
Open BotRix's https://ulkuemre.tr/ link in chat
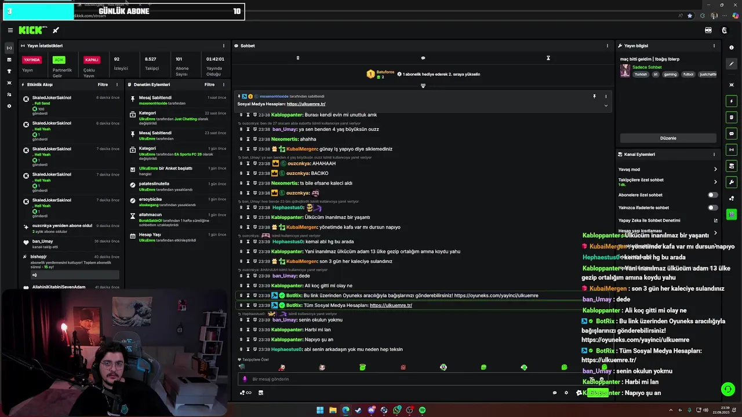tap(391, 305)
